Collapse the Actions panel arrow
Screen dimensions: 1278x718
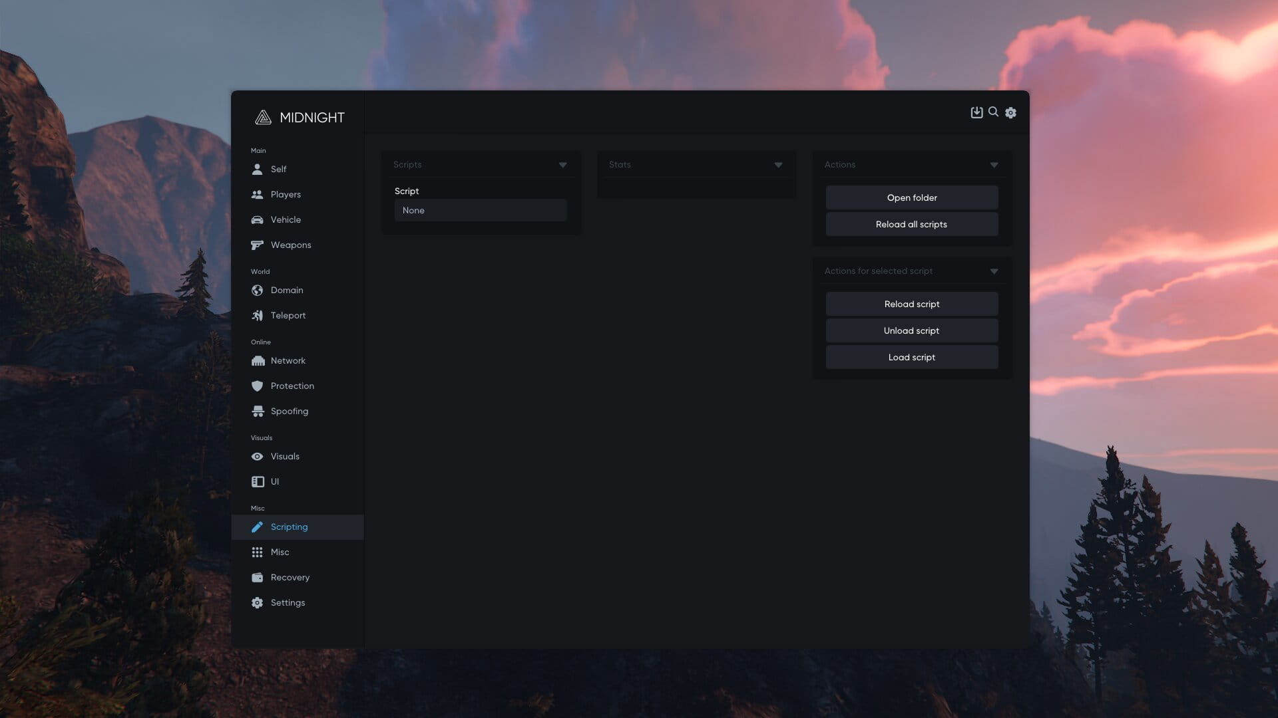994,165
